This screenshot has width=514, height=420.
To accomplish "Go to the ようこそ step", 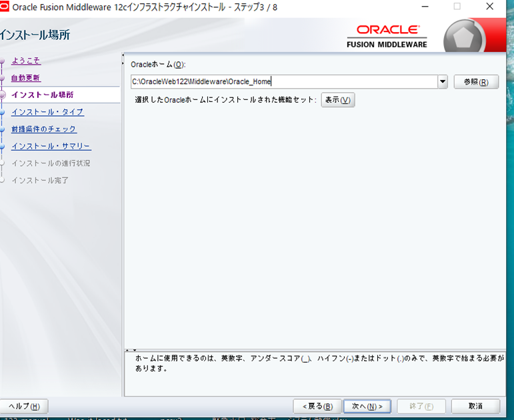I will (26, 61).
